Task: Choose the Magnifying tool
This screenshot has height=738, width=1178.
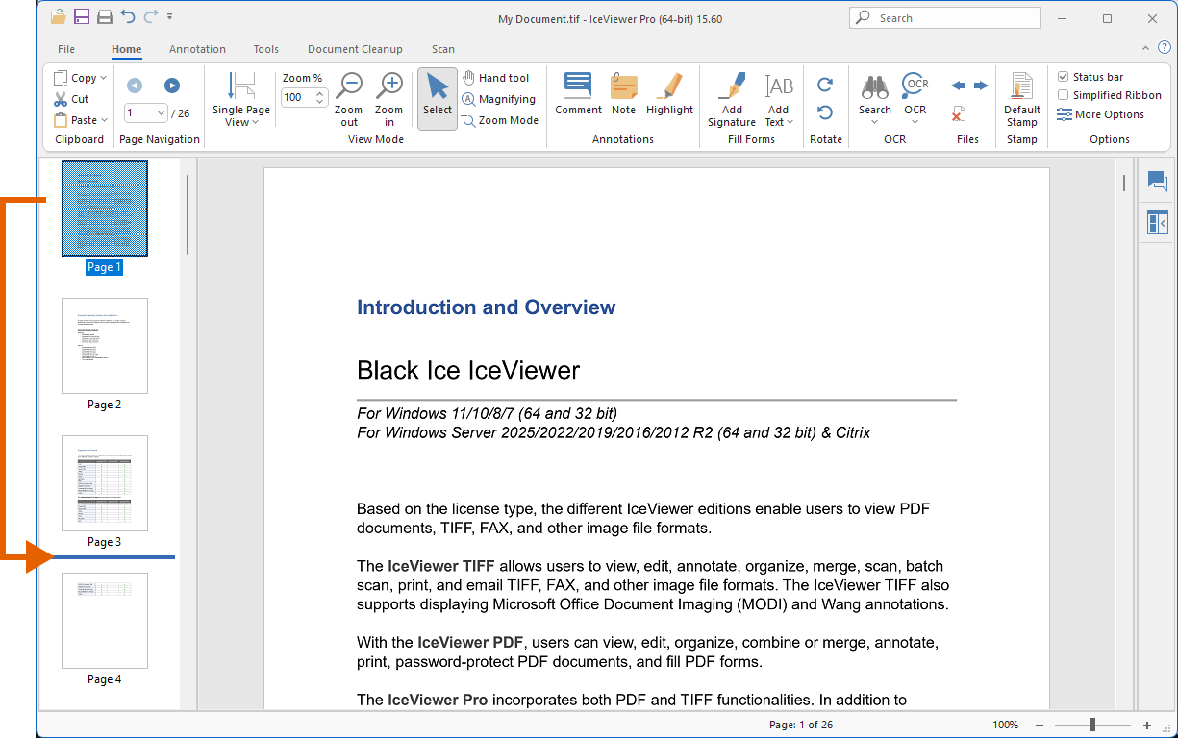Action: pos(498,99)
